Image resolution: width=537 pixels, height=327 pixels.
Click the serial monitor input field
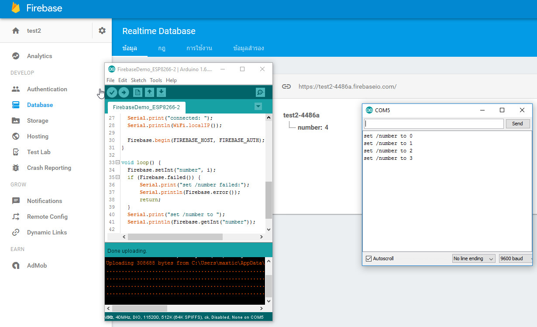(x=434, y=124)
